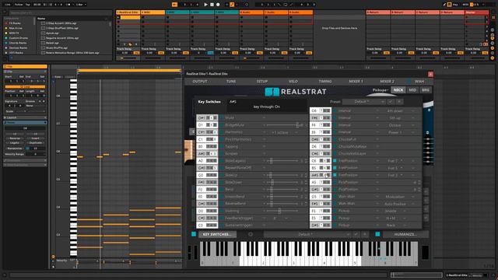
Task: Click the Legato button in Notes panel
Action: [x=15, y=143]
